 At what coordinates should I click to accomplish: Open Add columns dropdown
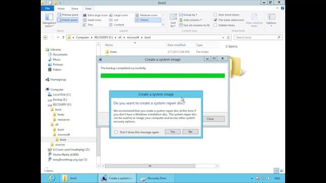pos(191,20)
